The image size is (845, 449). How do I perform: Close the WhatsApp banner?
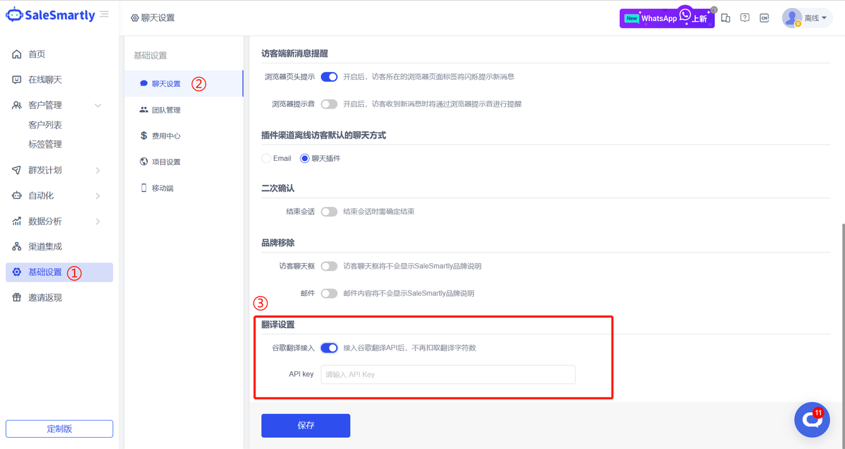pos(714,9)
